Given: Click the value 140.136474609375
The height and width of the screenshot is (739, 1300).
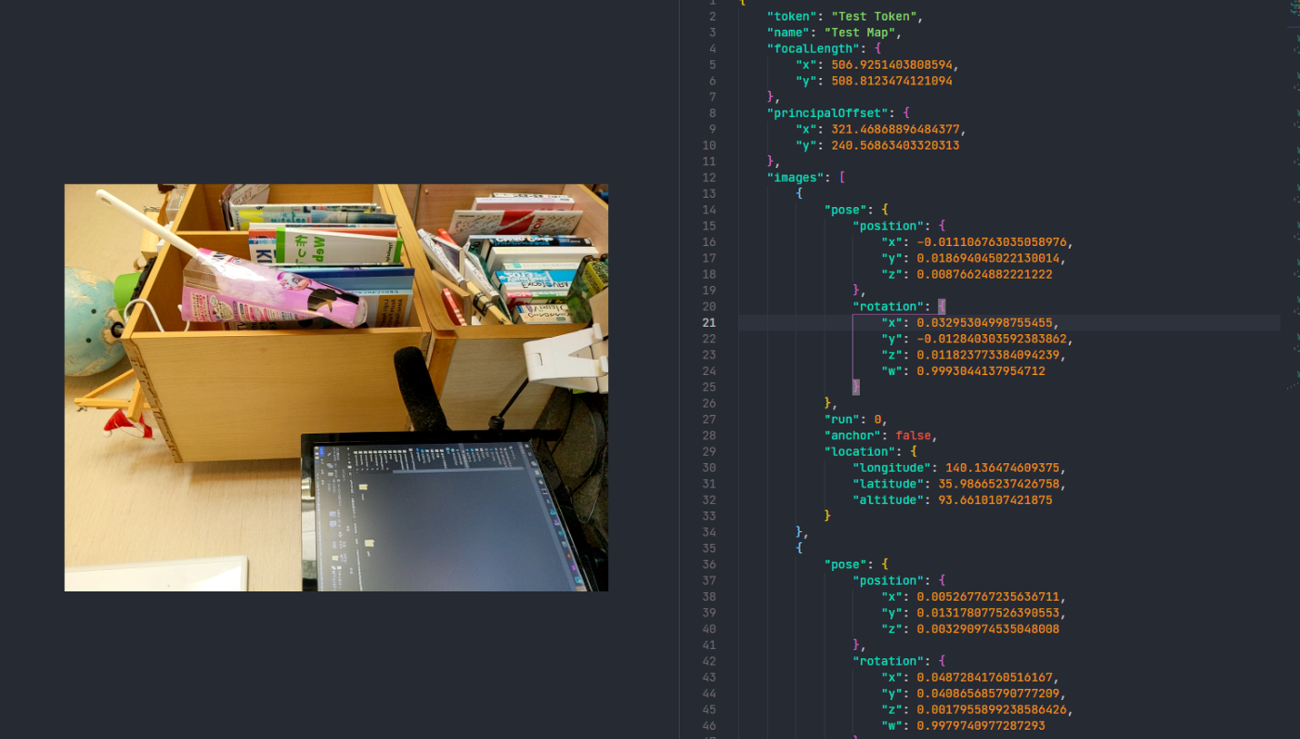Looking at the screenshot, I should point(1002,468).
